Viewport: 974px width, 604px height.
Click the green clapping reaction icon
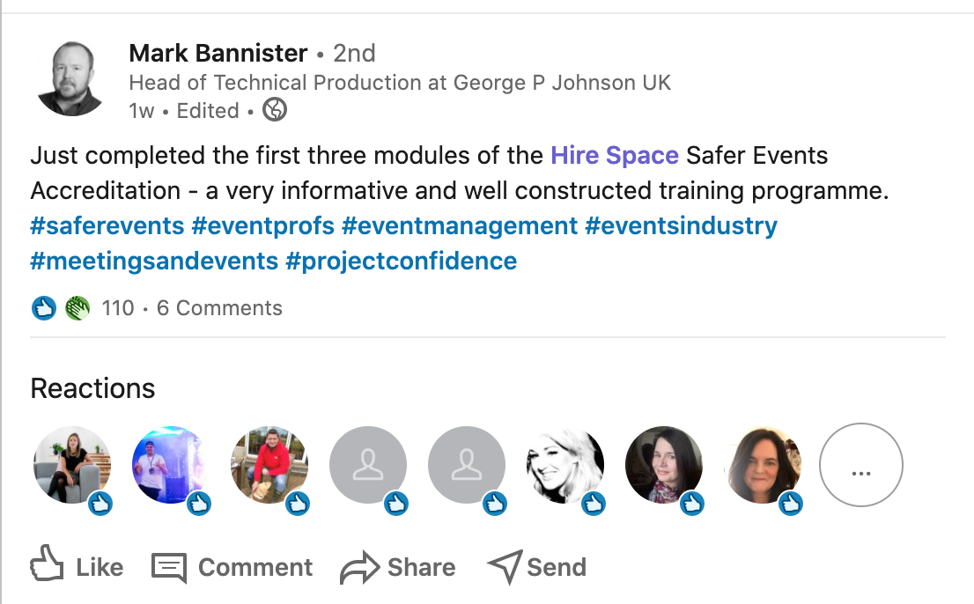[77, 308]
